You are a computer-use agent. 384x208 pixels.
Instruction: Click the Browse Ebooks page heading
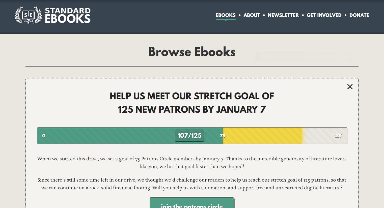click(x=192, y=52)
